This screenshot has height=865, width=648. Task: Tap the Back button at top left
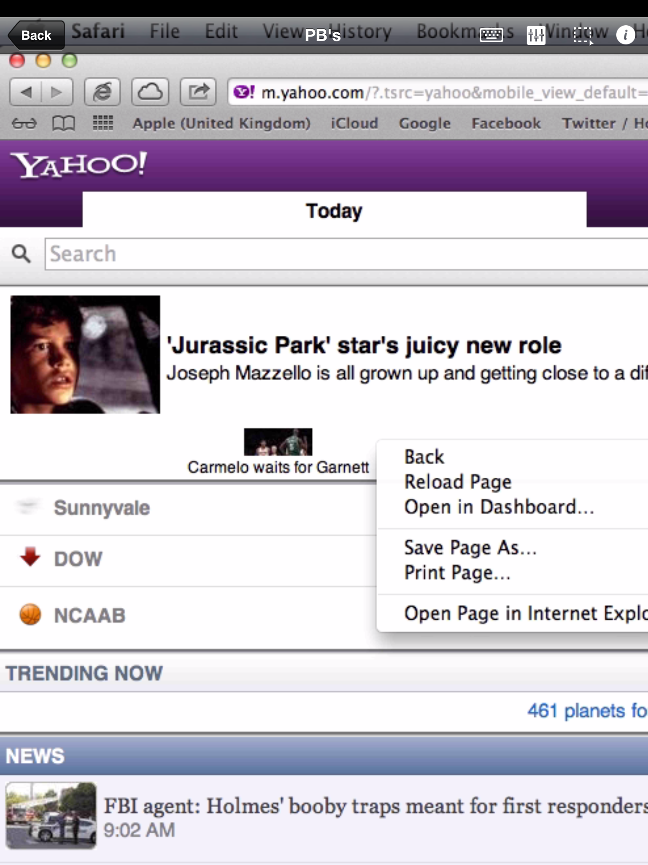[36, 35]
